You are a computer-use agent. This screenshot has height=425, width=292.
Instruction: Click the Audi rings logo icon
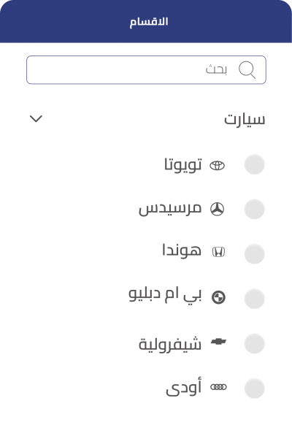pos(218,387)
